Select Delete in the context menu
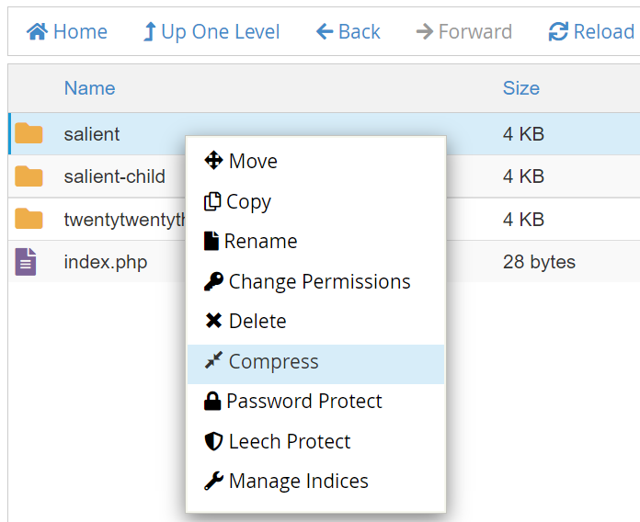 (315, 321)
